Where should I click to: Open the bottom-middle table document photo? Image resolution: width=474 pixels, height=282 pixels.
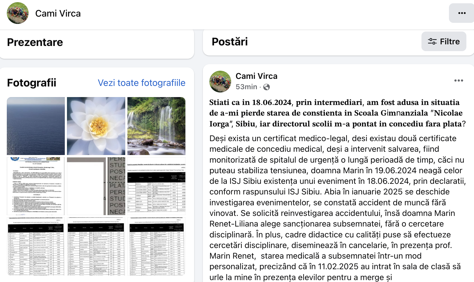tap(96, 246)
